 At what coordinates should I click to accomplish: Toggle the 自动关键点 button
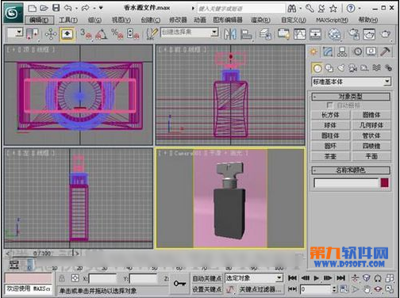(206, 278)
